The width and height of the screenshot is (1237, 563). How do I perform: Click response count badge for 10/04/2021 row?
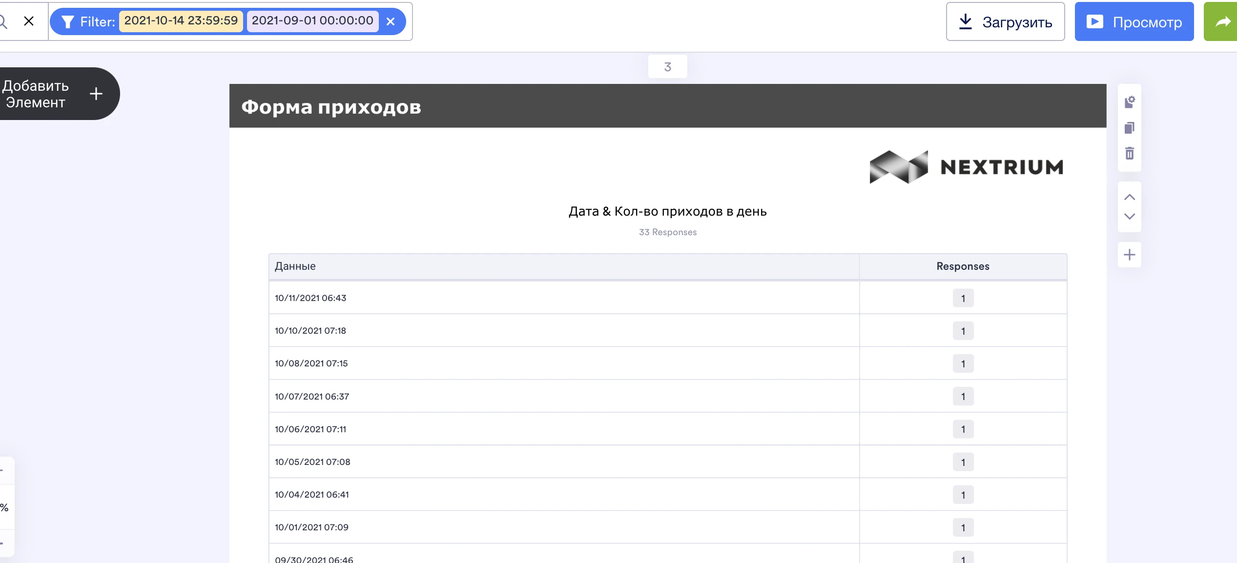(963, 495)
